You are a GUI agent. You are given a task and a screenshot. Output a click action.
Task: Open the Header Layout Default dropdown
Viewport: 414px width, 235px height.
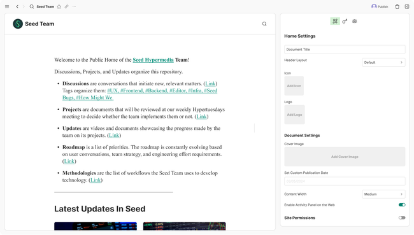click(x=383, y=62)
